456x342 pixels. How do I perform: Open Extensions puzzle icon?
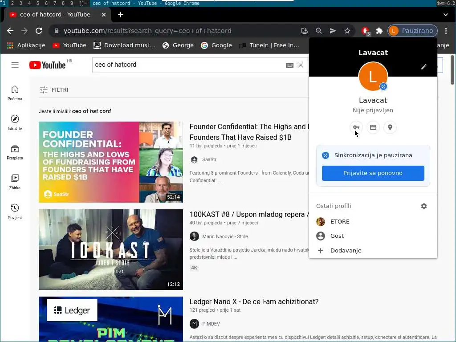pos(379,31)
